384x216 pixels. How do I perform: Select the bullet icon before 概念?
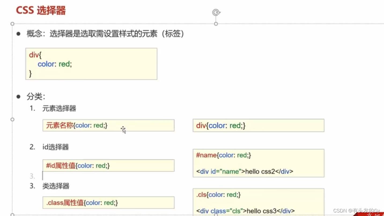(19, 33)
